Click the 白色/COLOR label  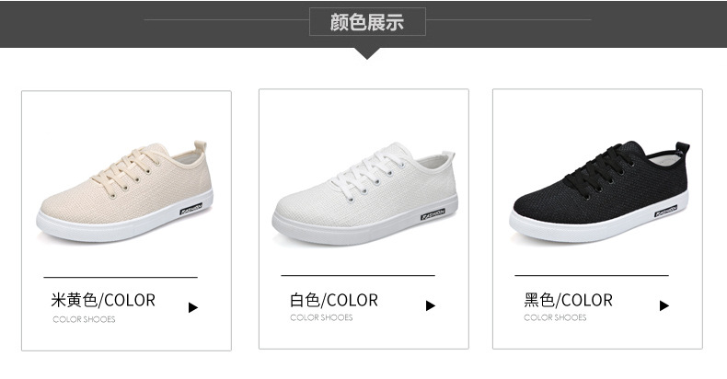[x=334, y=300]
